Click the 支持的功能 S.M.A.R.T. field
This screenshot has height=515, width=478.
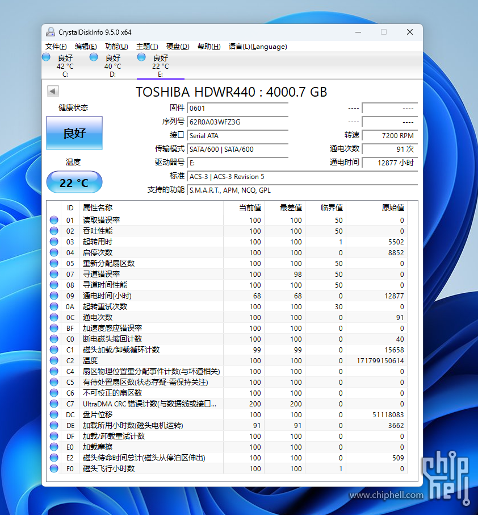tap(302, 190)
